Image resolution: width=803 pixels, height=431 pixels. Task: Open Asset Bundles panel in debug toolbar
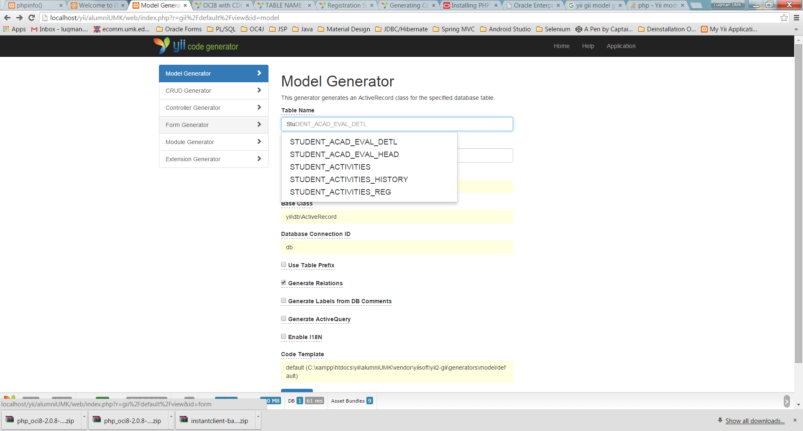click(348, 401)
